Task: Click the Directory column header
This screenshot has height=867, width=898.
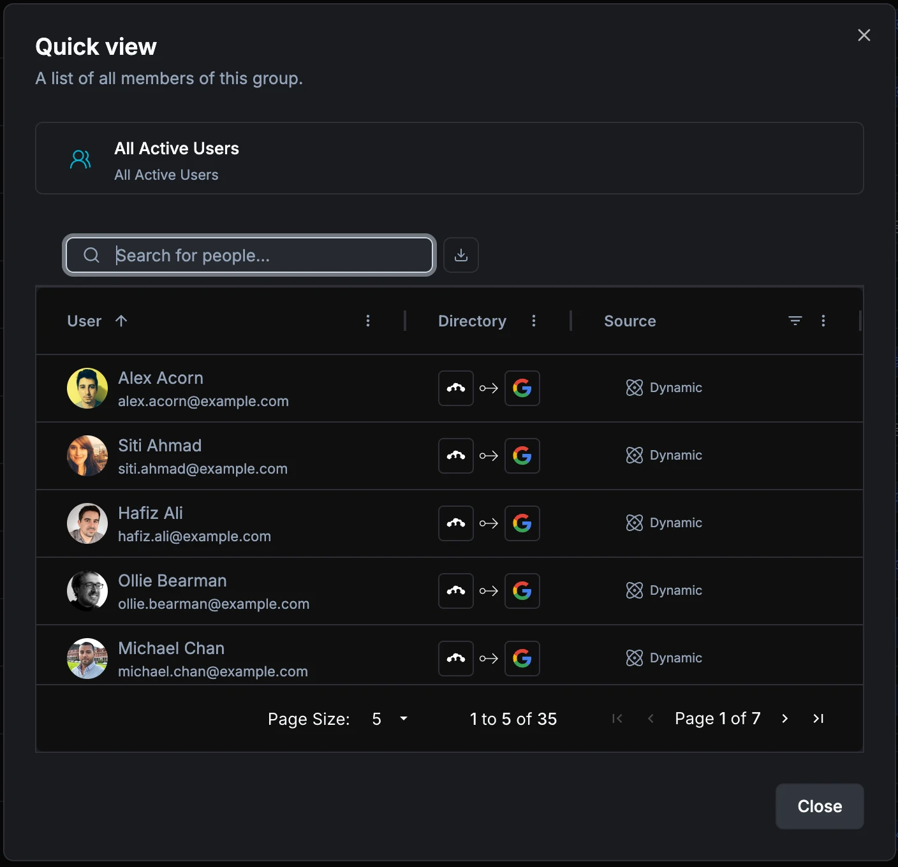Action: [472, 321]
